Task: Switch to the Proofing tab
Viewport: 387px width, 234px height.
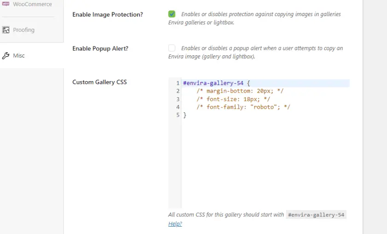Action: [23, 30]
